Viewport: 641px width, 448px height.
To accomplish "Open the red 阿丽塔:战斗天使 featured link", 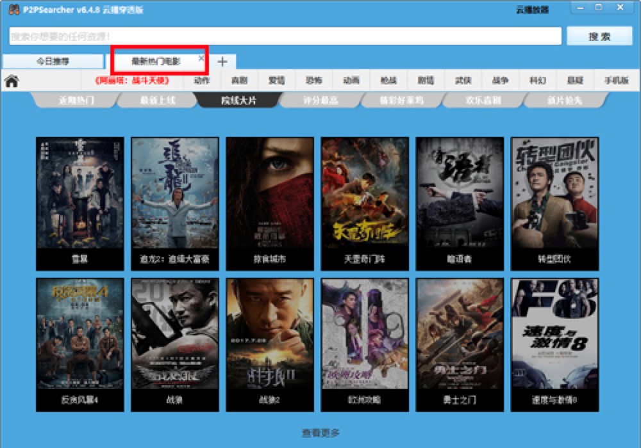I will 133,81.
